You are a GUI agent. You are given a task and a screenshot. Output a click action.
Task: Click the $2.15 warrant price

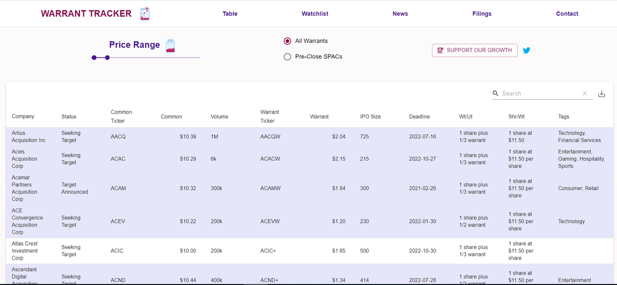[339, 159]
